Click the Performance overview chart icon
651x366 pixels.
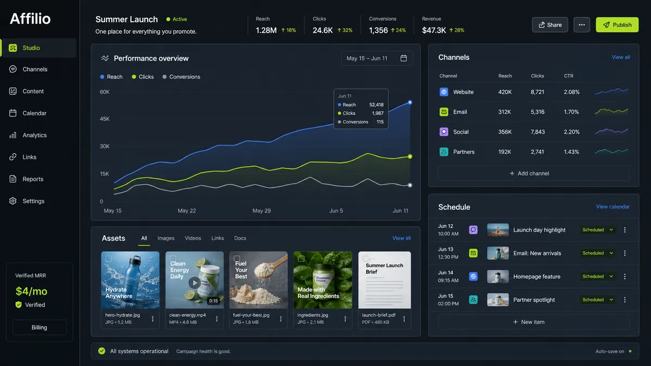(x=105, y=58)
